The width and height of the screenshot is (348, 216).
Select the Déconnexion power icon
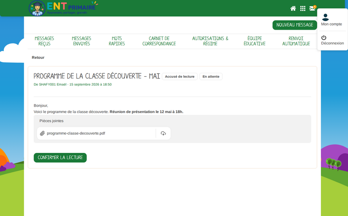point(324,37)
